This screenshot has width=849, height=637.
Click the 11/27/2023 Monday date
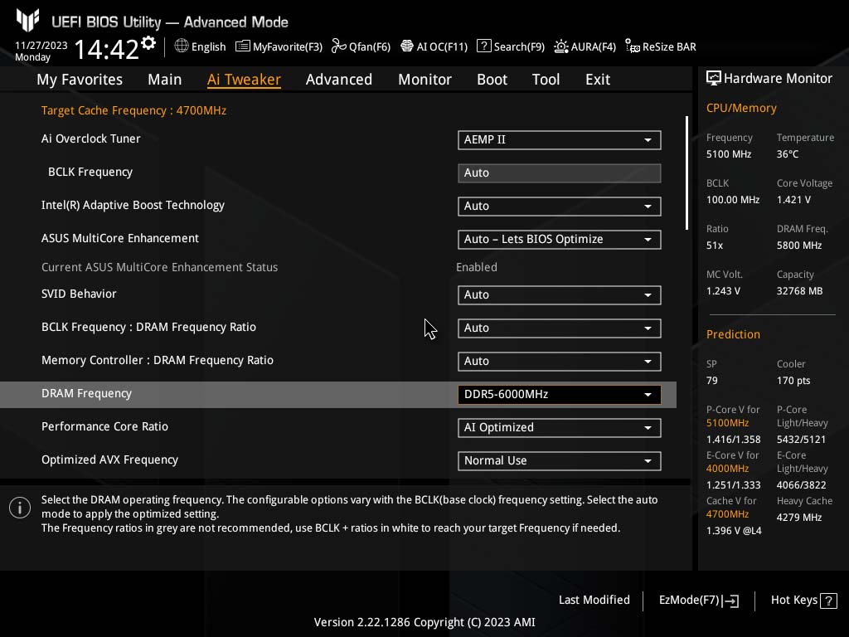41,51
